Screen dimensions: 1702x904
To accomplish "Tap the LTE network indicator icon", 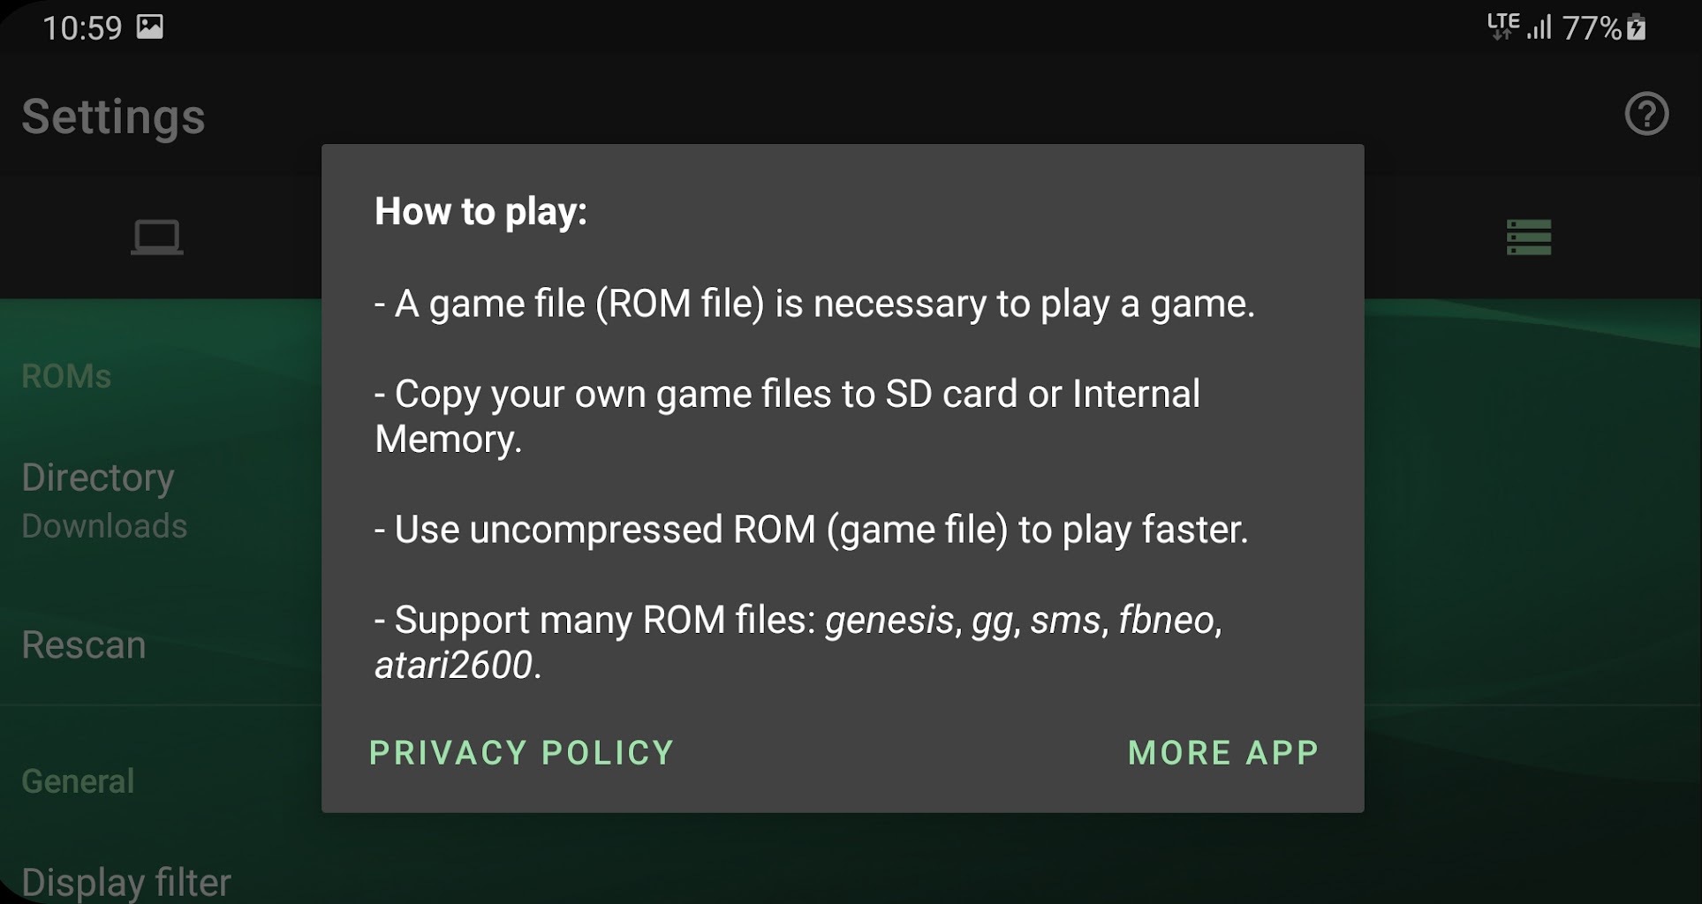I will 1503,26.
